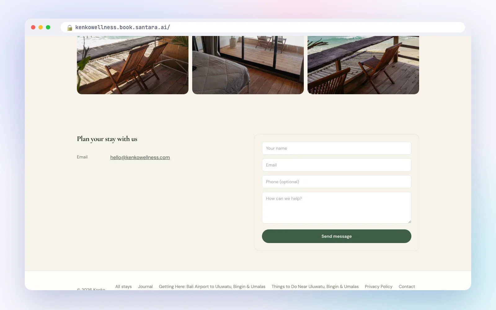Click the How can we help? textarea
This screenshot has height=310, width=496.
(337, 208)
